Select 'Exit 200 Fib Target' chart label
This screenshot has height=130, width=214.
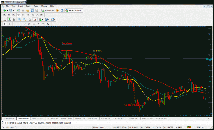[x=133, y=105]
